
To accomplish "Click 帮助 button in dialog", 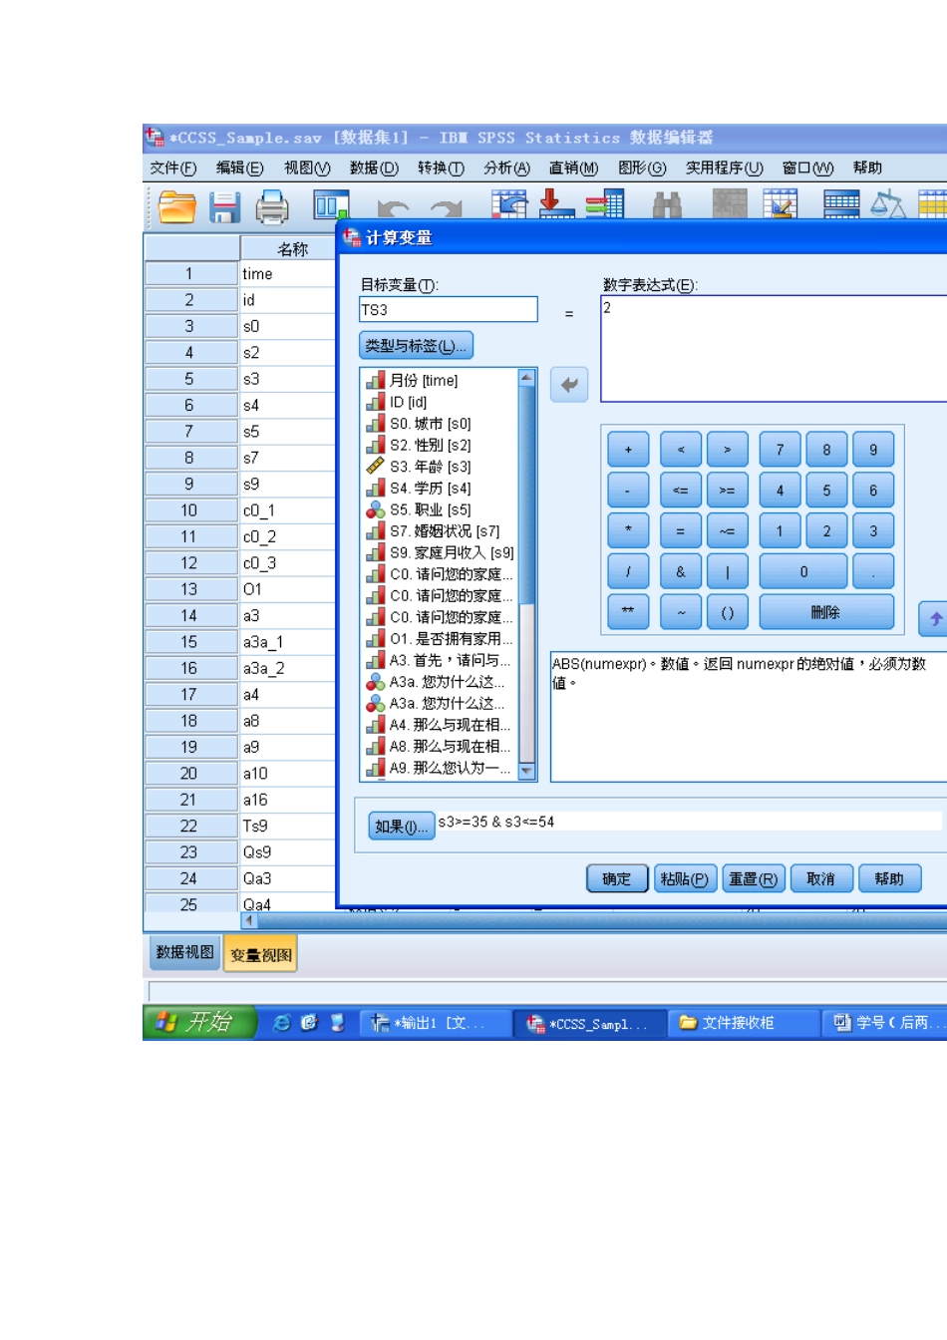I will 889,878.
